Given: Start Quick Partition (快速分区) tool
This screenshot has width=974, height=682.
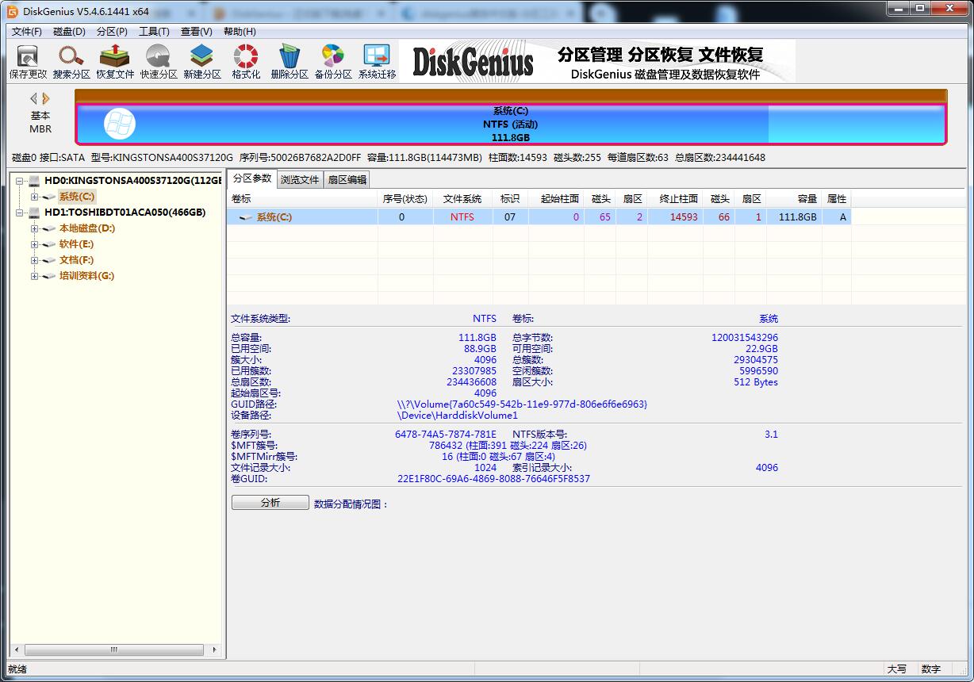Looking at the screenshot, I should pos(159,62).
